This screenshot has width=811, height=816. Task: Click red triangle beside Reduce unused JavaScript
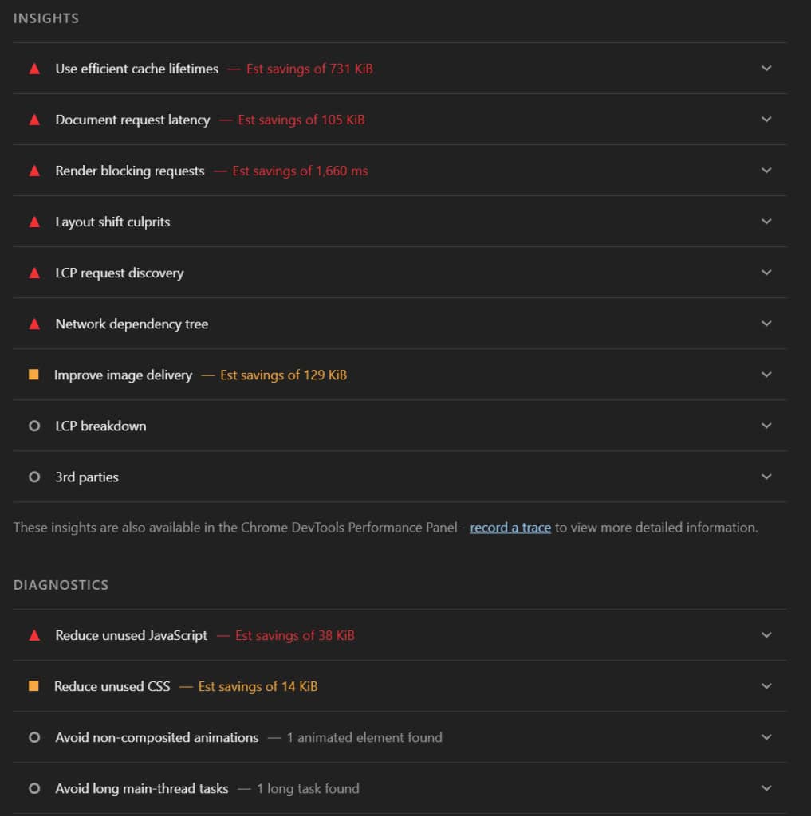(34, 635)
